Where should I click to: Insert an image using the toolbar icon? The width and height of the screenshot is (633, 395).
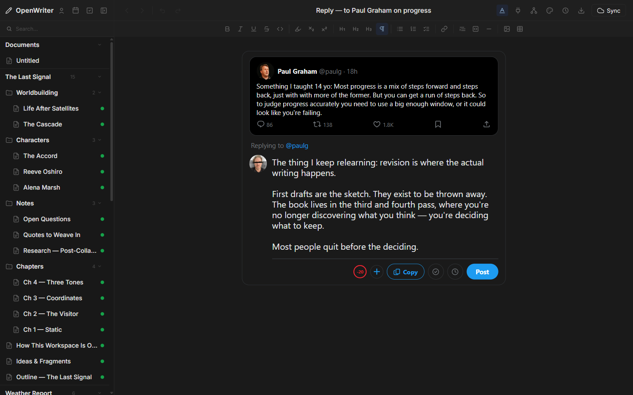(507, 29)
